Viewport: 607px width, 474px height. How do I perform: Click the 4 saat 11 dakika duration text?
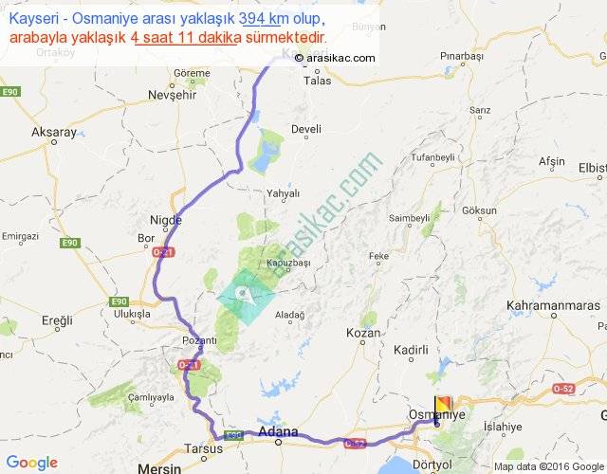pos(186,38)
